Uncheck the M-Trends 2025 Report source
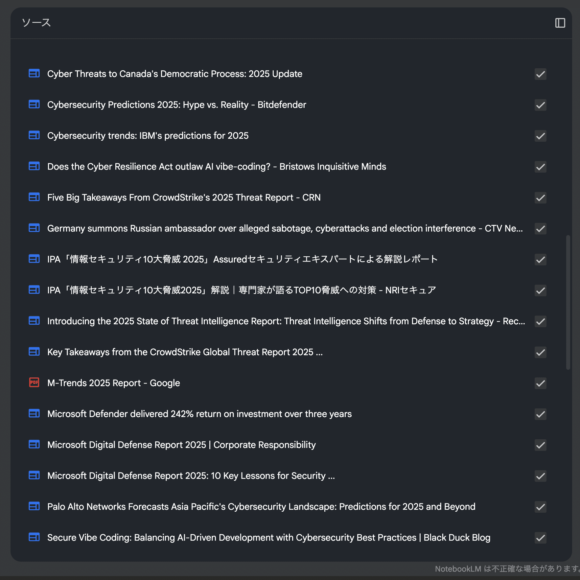 (540, 383)
